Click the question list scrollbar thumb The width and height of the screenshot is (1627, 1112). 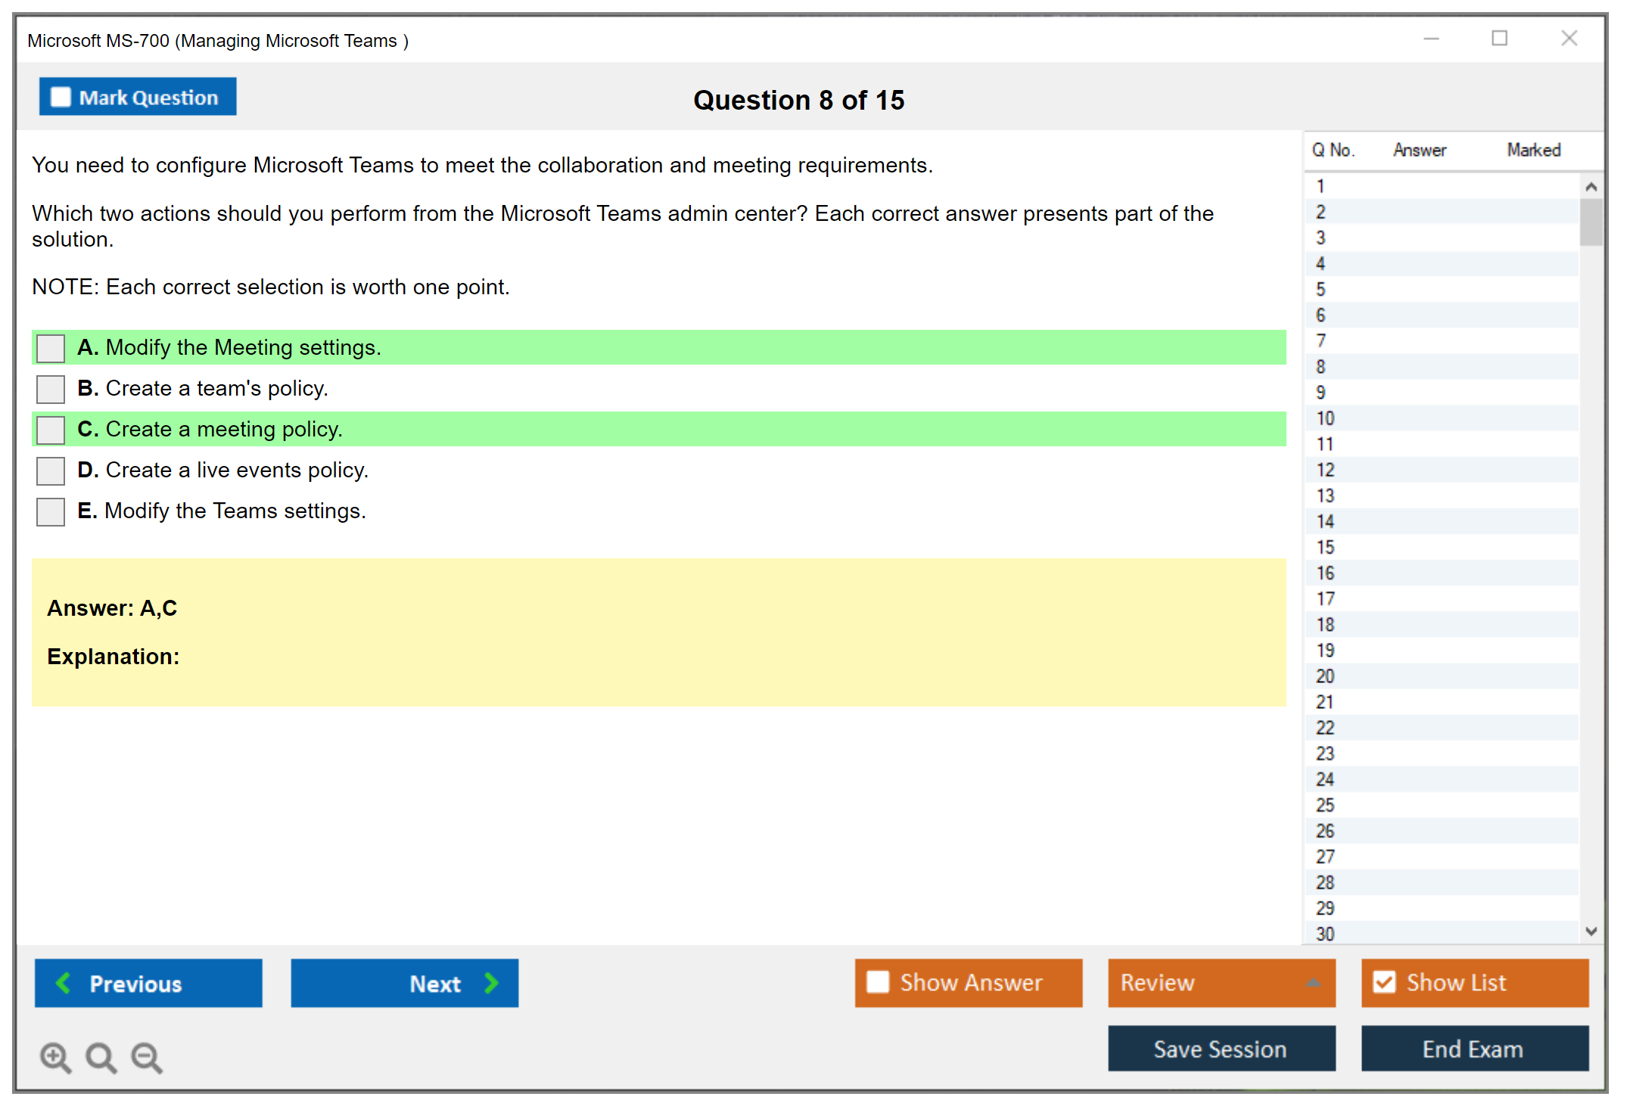tap(1591, 222)
